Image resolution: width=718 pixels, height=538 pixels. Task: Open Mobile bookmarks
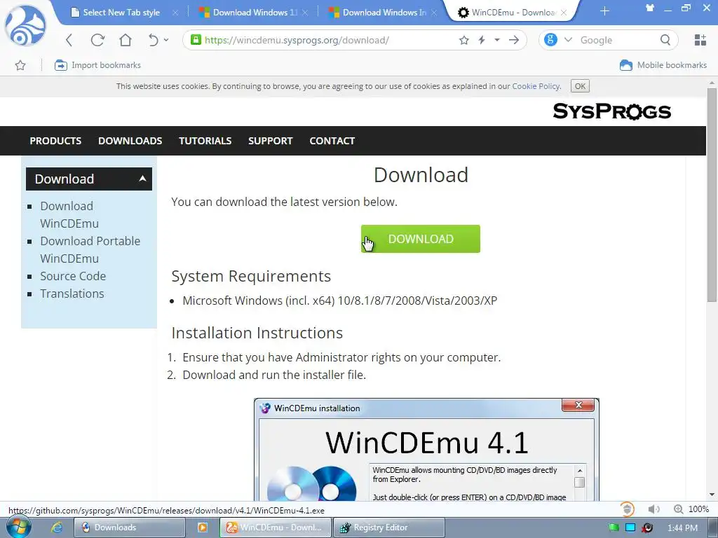[x=663, y=65]
